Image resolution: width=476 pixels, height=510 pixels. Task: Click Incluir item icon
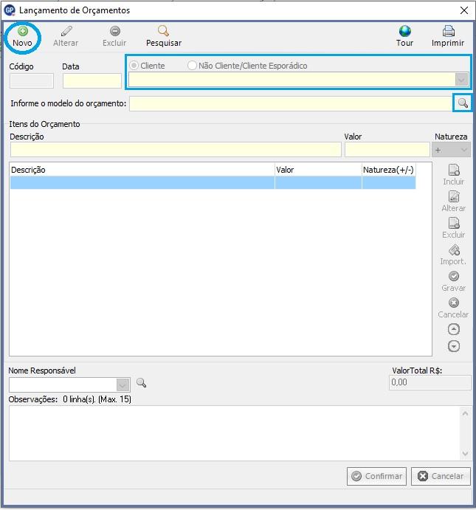pyautogui.click(x=454, y=170)
